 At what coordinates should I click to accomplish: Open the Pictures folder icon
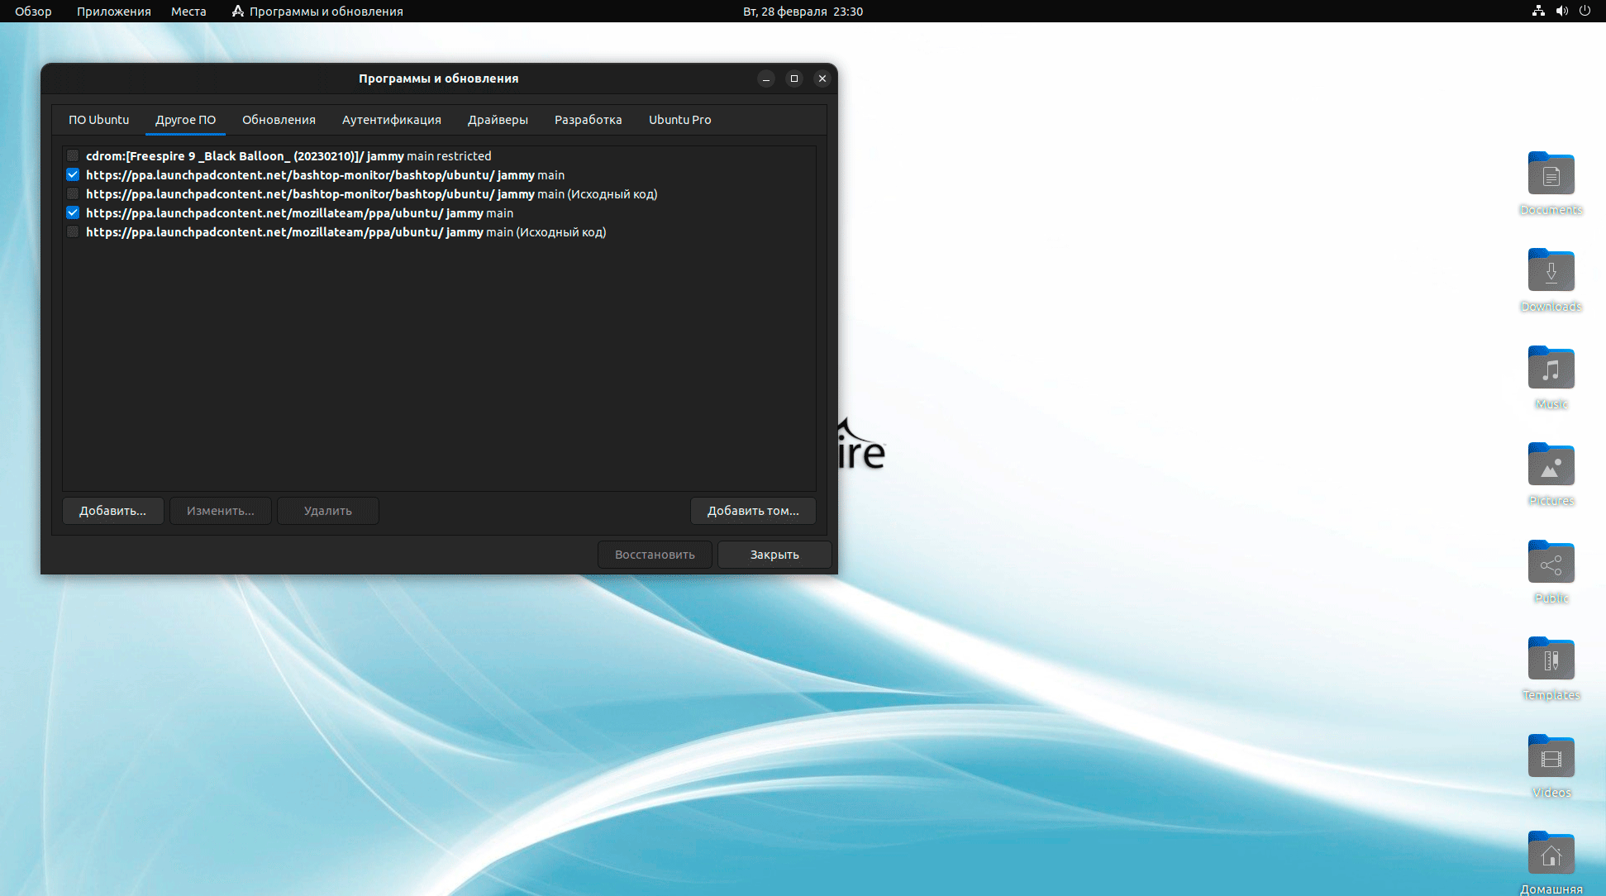click(1551, 466)
